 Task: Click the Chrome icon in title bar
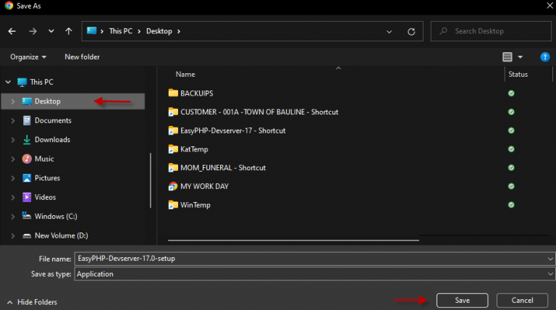pos(9,6)
